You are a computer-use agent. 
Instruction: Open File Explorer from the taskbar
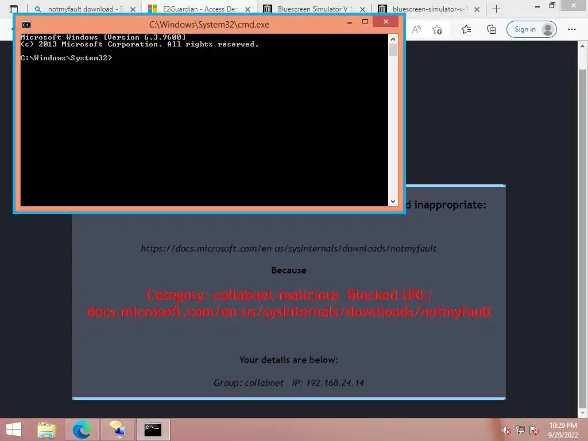point(47,430)
